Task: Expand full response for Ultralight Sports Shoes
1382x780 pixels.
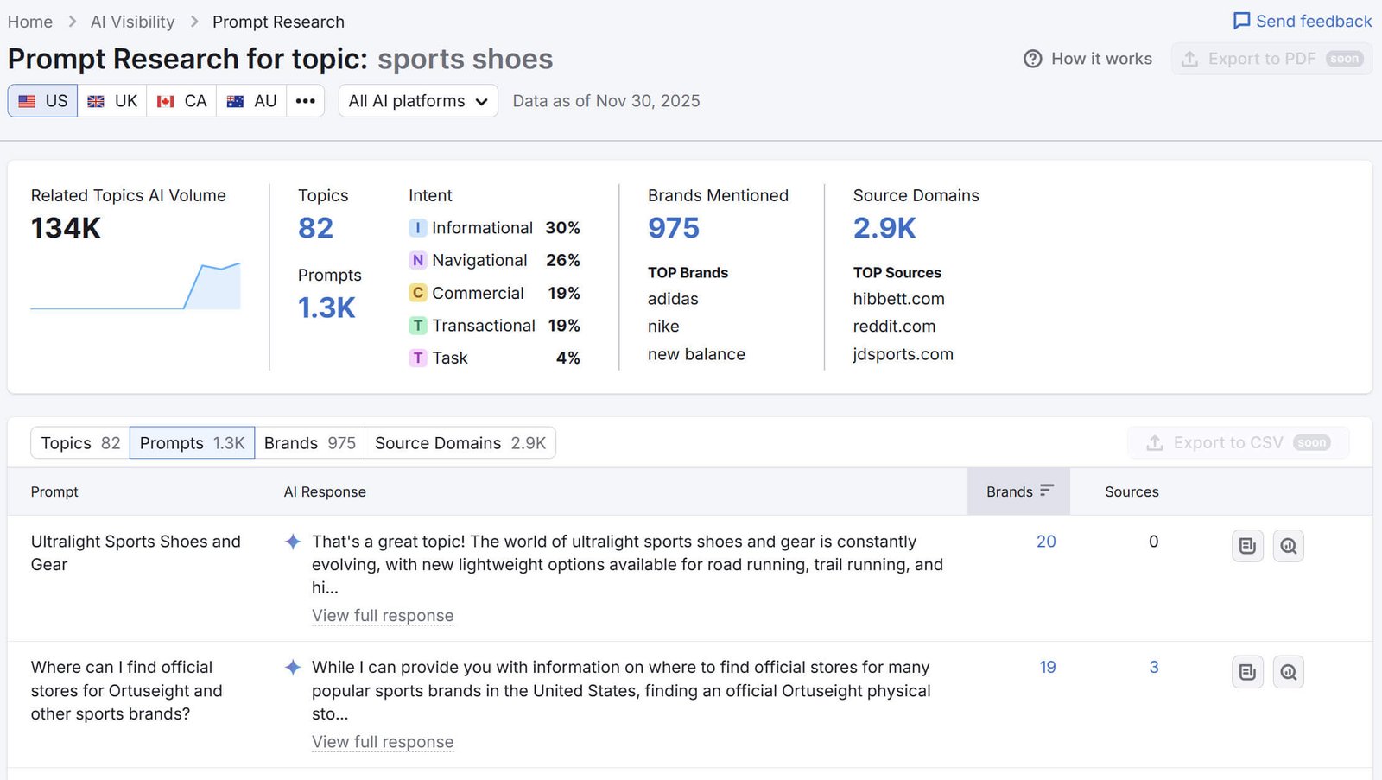Action: pyautogui.click(x=383, y=616)
